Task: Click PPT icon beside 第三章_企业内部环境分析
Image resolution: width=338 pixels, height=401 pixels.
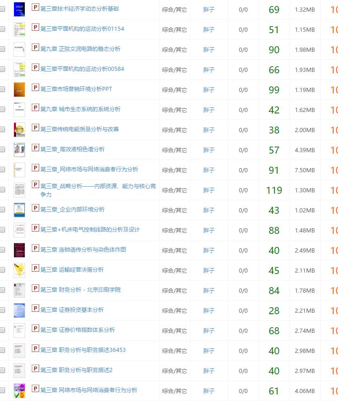Action: tap(35, 208)
